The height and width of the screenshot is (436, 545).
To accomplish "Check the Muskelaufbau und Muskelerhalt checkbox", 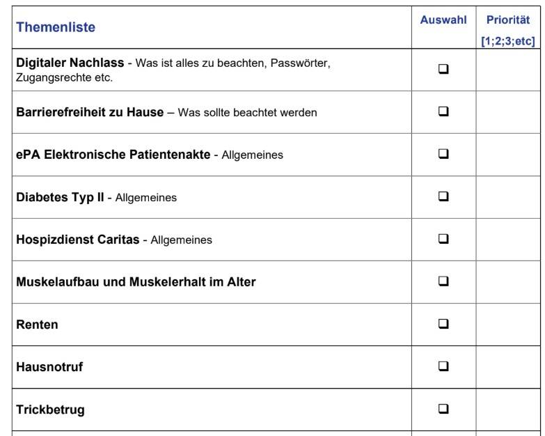I will click(443, 281).
